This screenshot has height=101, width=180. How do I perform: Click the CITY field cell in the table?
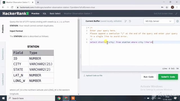21,64
